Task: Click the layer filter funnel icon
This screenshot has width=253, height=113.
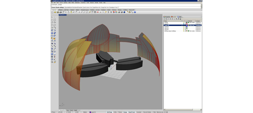Action: coord(176,19)
